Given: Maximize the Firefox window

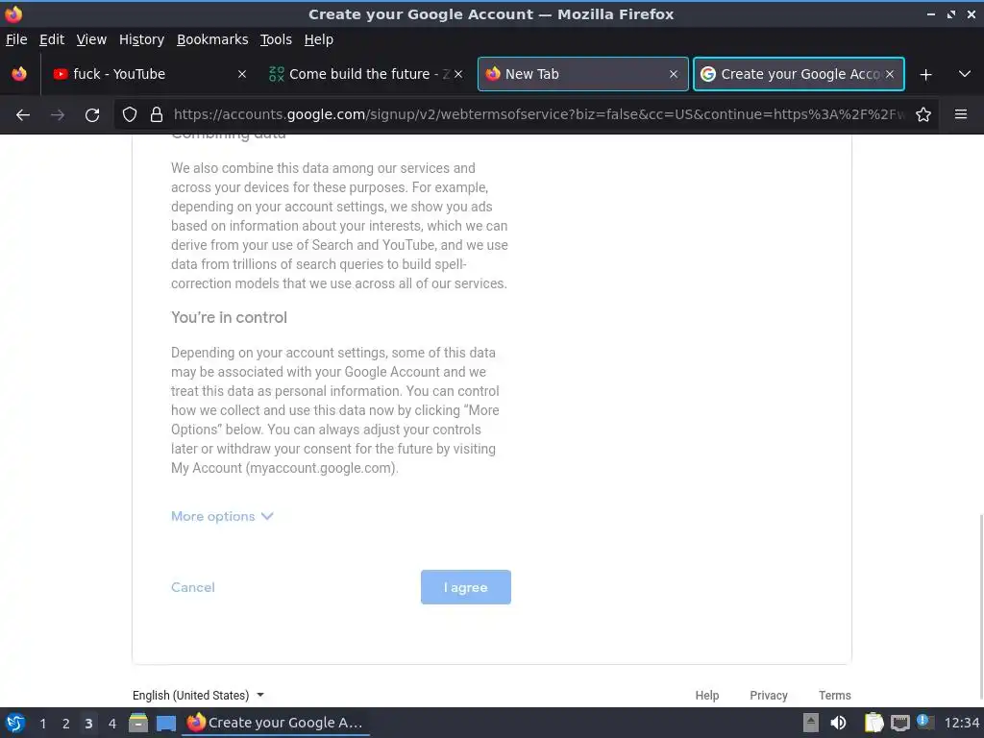Looking at the screenshot, I should point(951,14).
